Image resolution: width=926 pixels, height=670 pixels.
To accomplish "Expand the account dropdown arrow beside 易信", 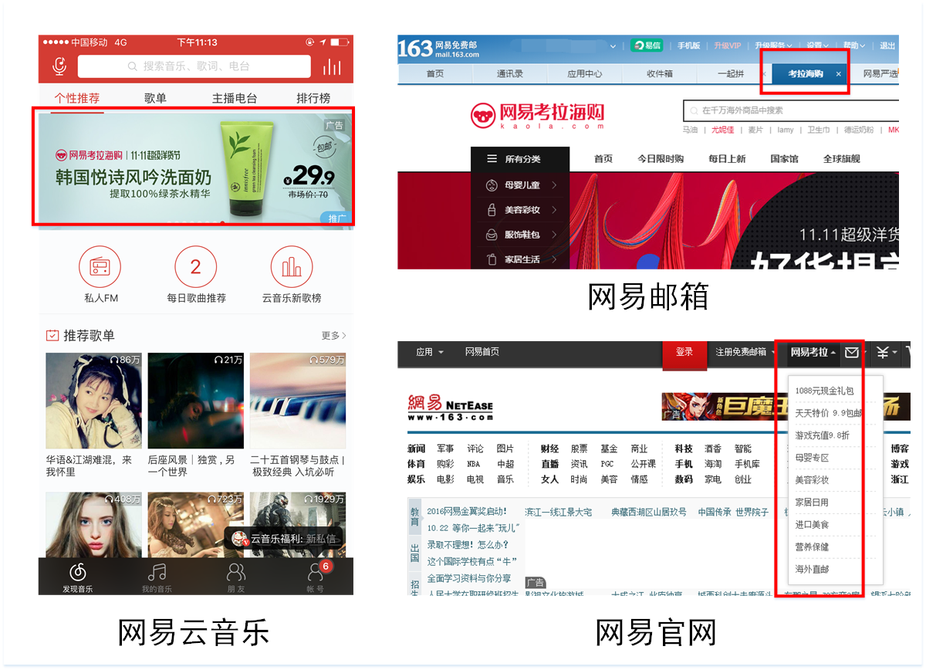I will [613, 46].
